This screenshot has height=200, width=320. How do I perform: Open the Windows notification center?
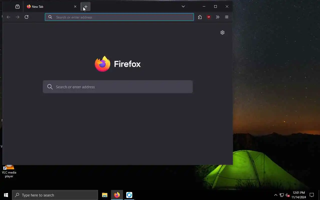pyautogui.click(x=312, y=195)
